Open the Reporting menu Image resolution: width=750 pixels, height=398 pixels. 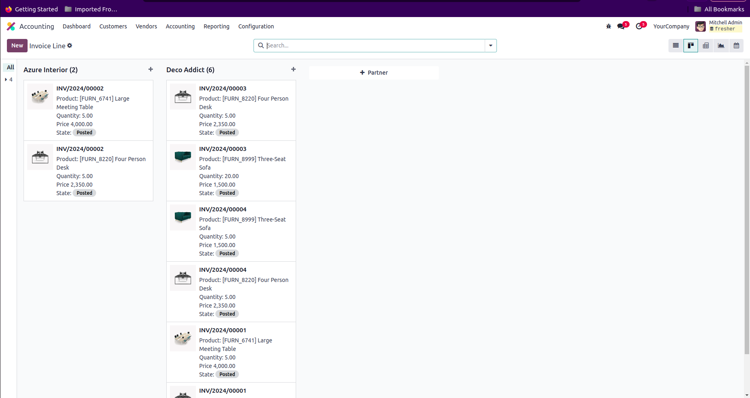click(x=216, y=26)
